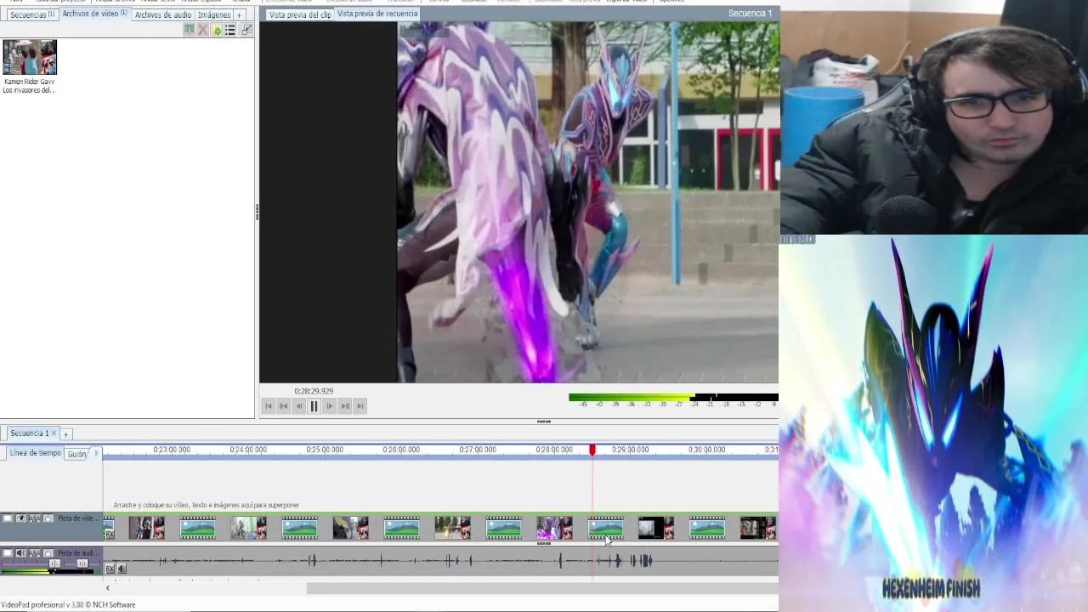Select Vista previa de secuencia tab

pos(377,14)
